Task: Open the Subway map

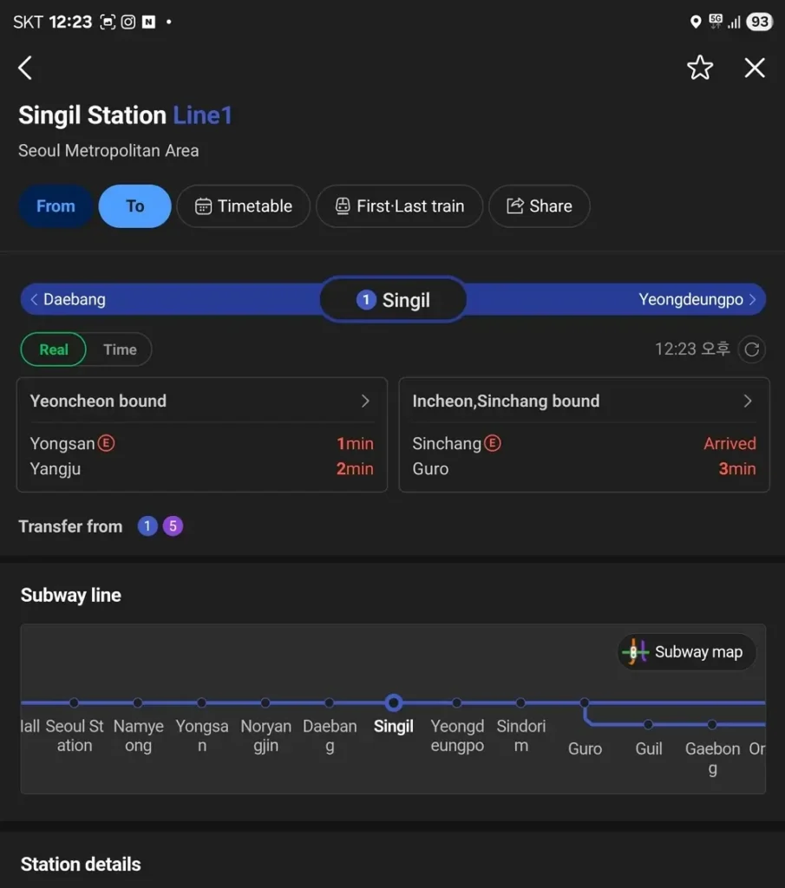Action: 687,652
